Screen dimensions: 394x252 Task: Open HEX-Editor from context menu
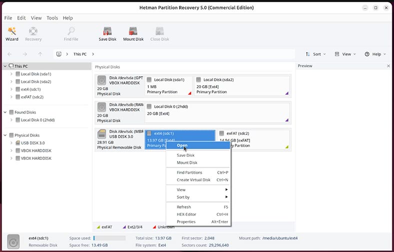pos(198,214)
